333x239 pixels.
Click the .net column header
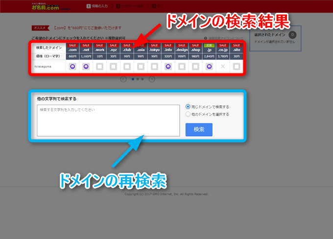point(86,48)
